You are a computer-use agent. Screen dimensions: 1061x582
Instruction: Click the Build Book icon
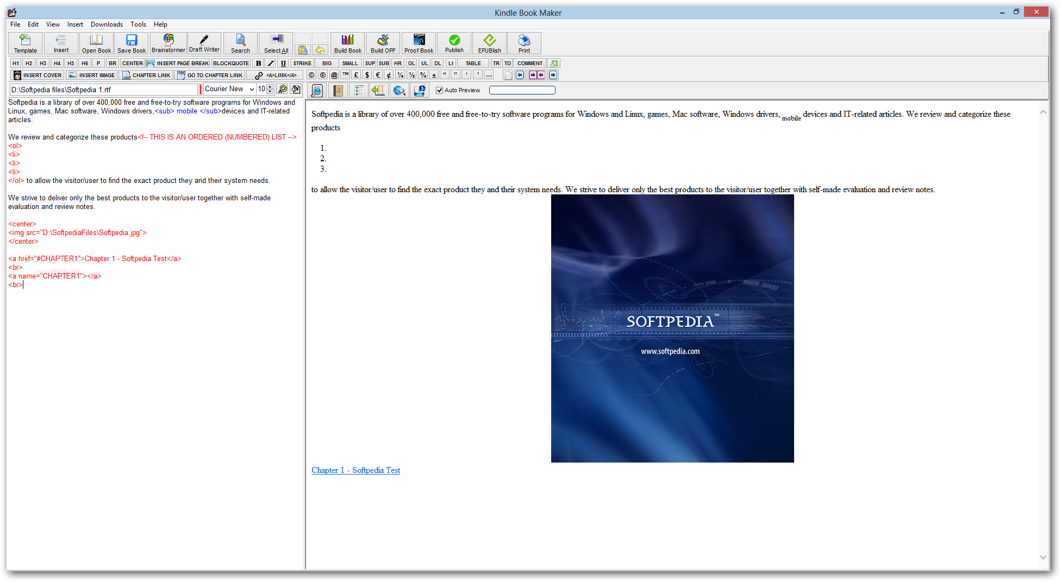[348, 43]
